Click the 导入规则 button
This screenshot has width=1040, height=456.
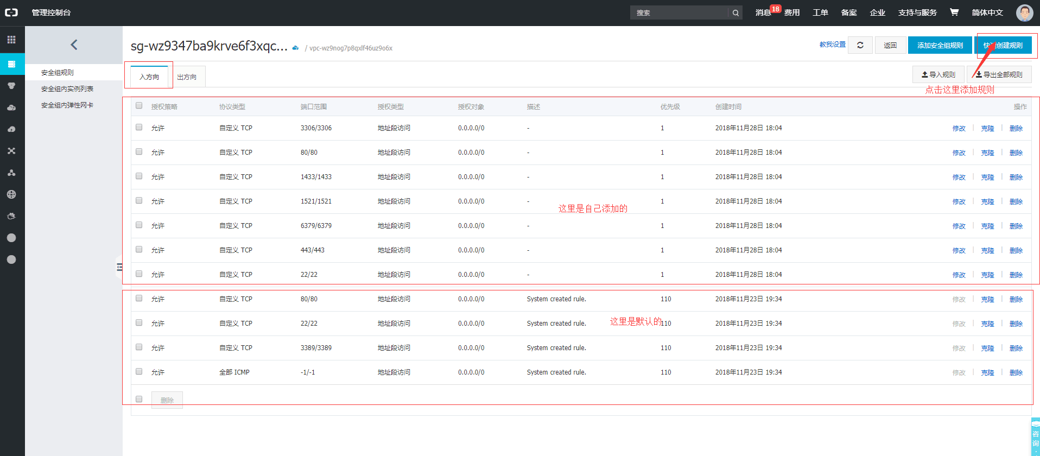938,74
